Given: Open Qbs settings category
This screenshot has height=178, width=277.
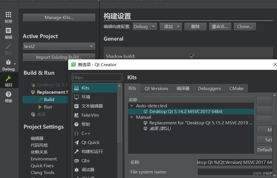Looking at the screenshot, I should coord(95,160).
